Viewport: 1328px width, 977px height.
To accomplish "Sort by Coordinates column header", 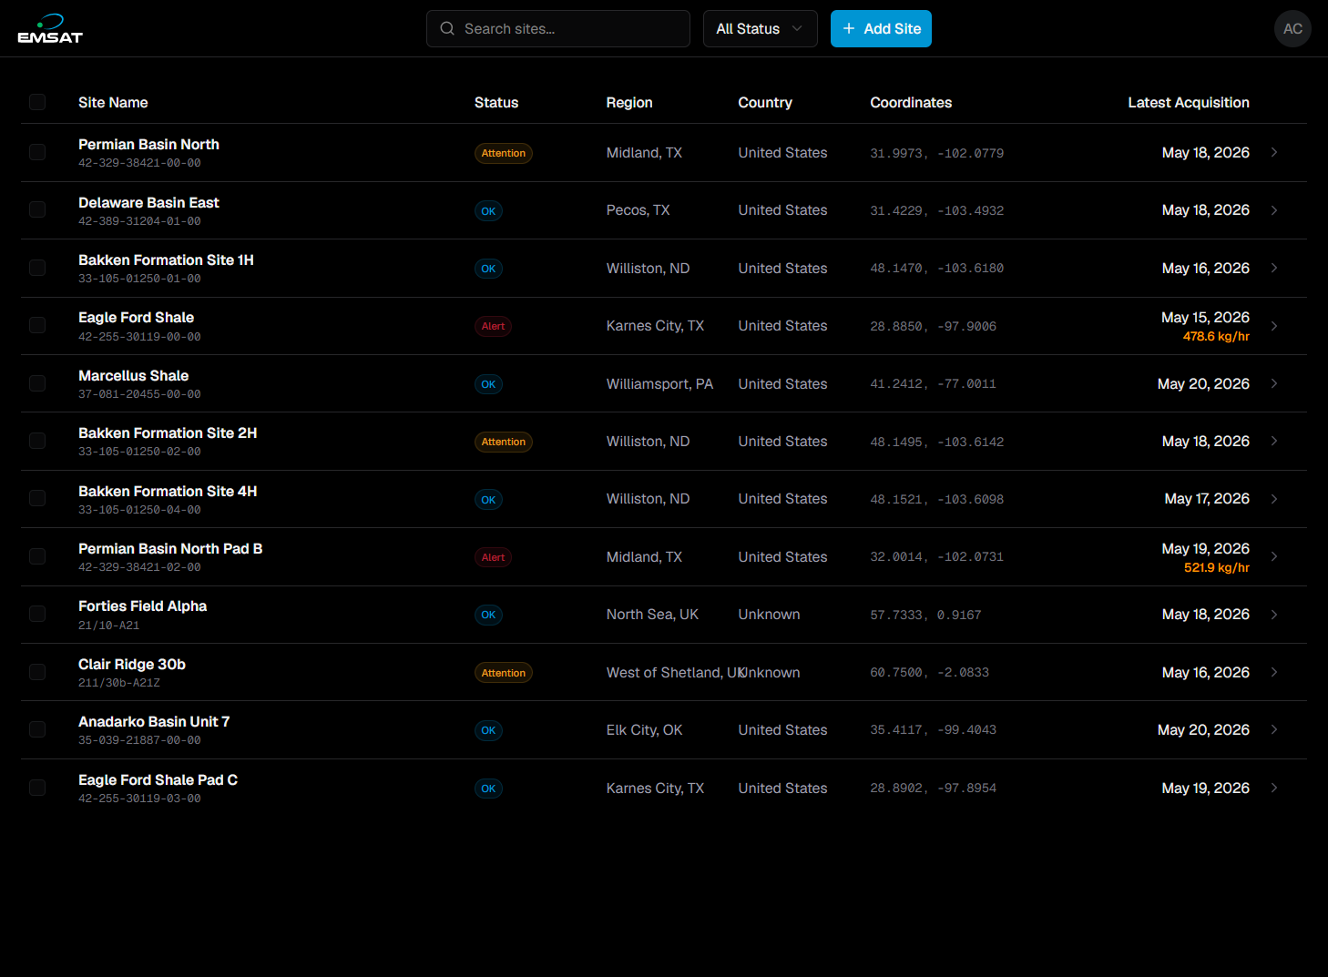I will click(x=911, y=102).
